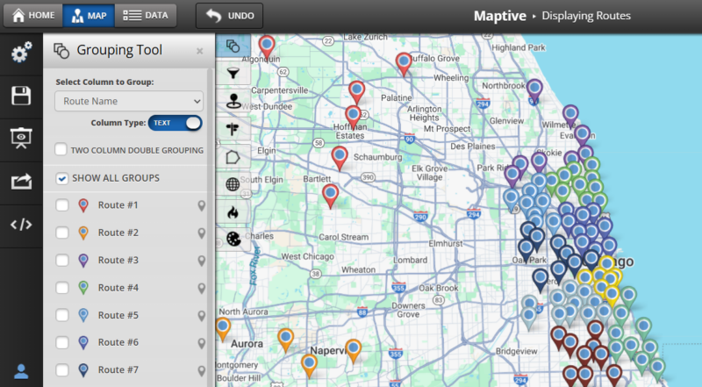Click the UNDO button
Image resolution: width=702 pixels, height=387 pixels.
point(229,16)
